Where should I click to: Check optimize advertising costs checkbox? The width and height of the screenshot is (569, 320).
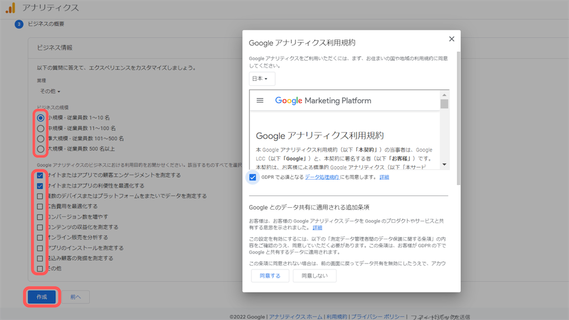tap(40, 207)
